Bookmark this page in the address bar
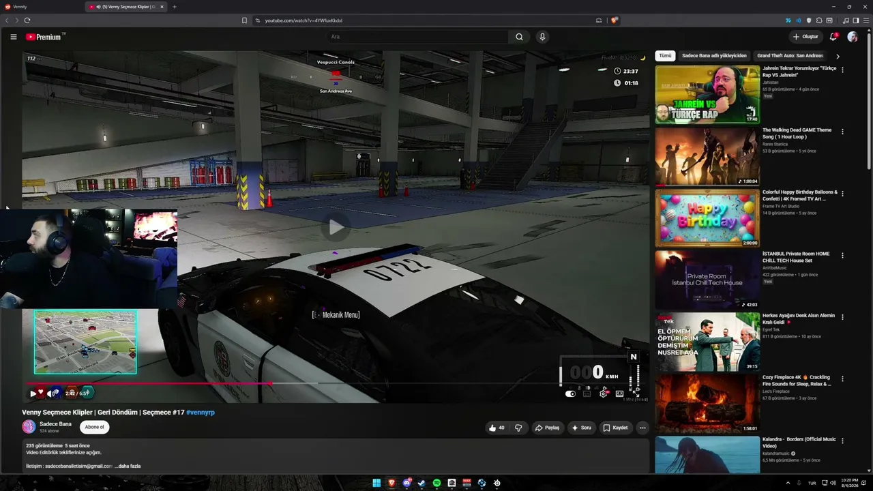This screenshot has width=873, height=491. click(x=244, y=20)
